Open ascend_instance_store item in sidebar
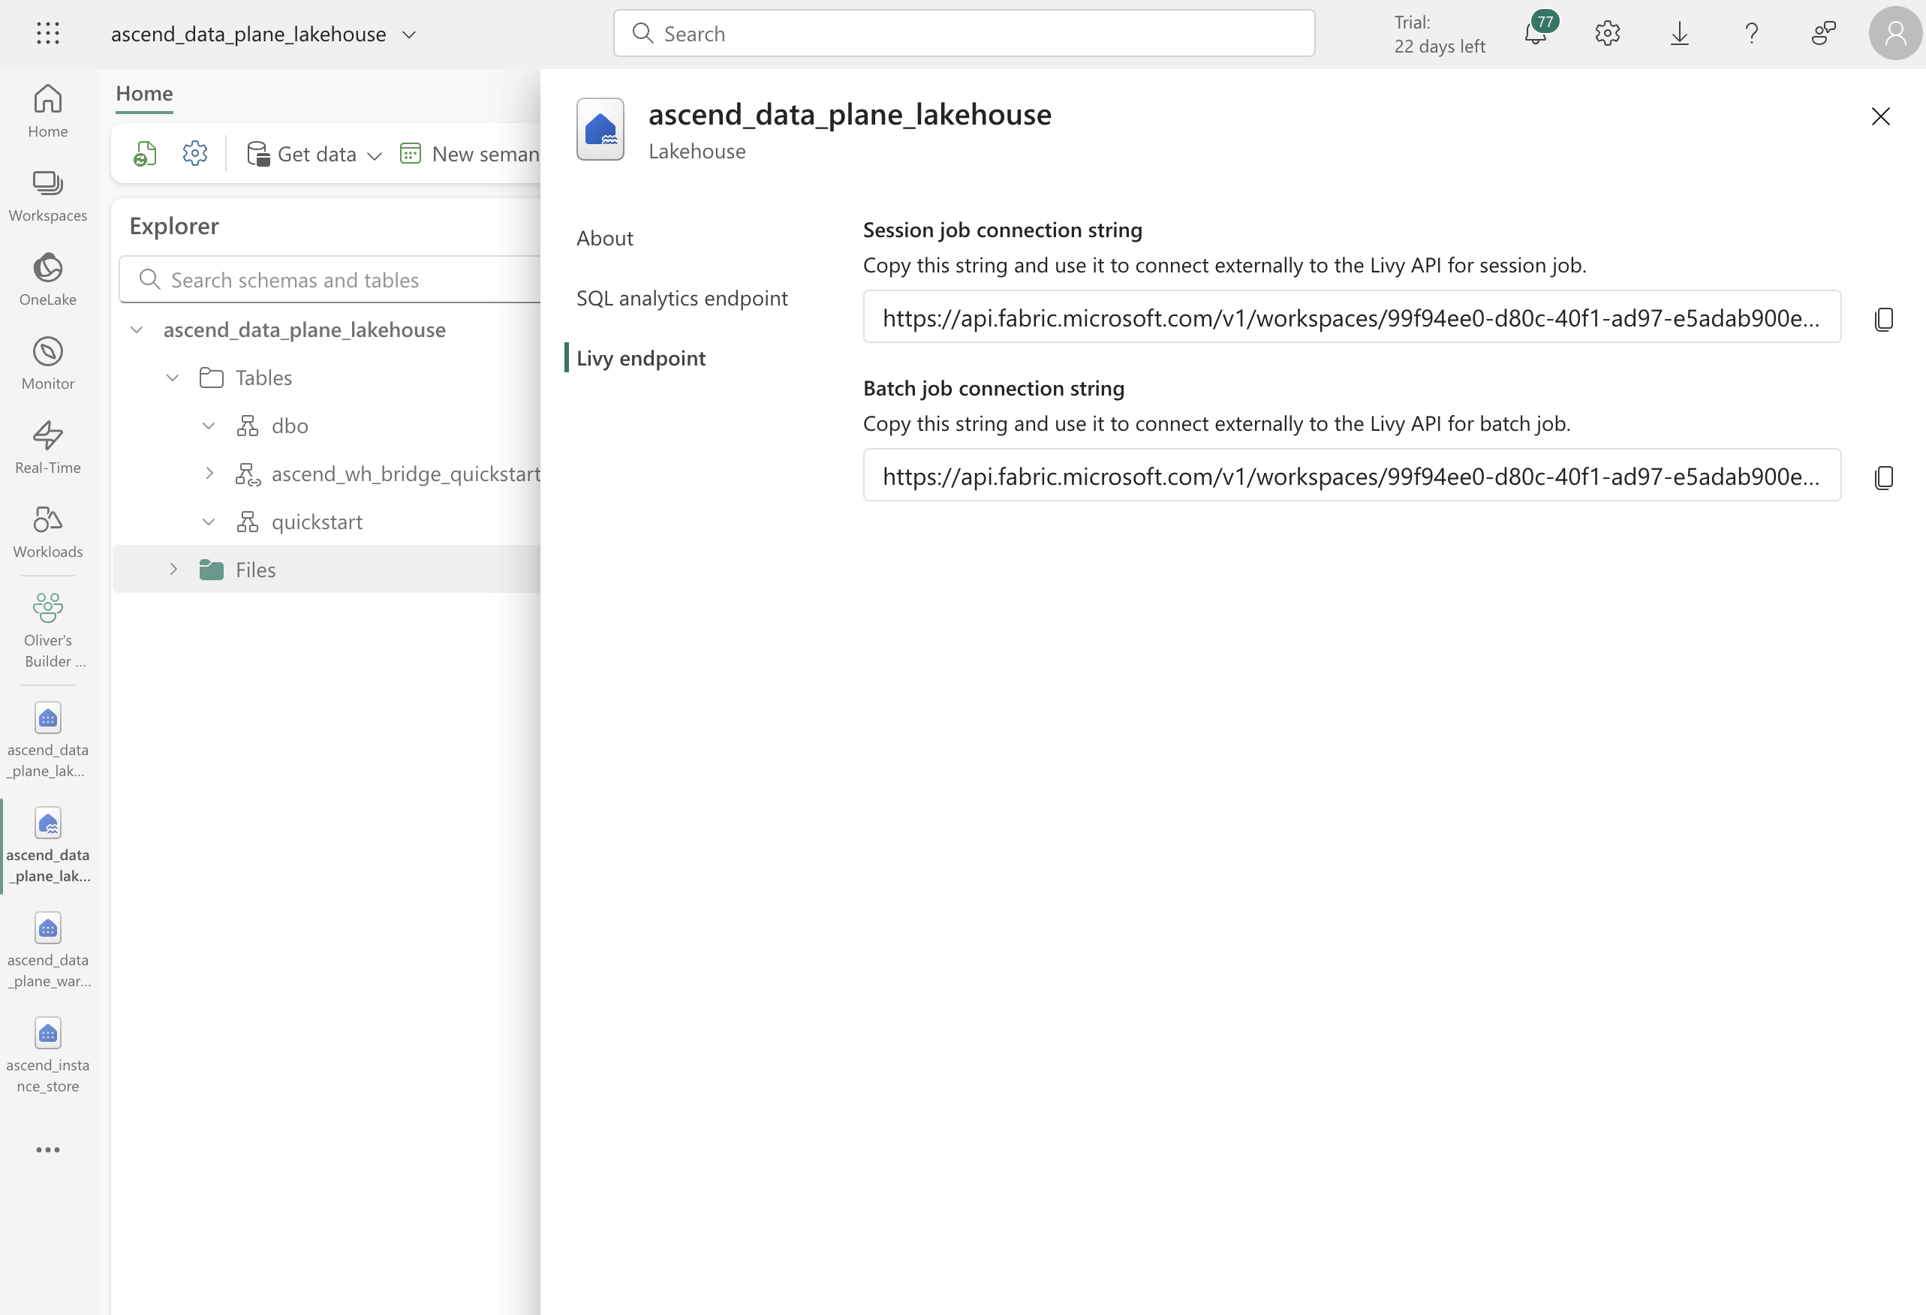 click(x=48, y=1055)
